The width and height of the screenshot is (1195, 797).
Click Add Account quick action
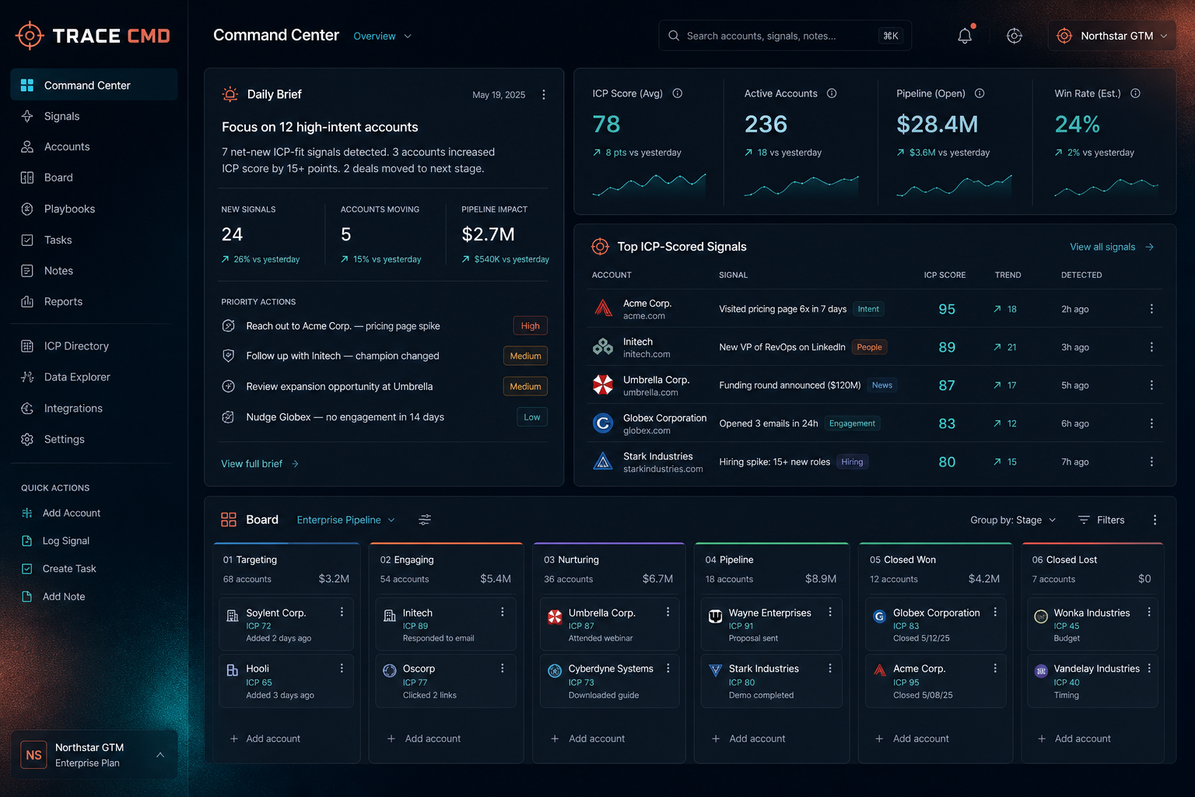(61, 513)
